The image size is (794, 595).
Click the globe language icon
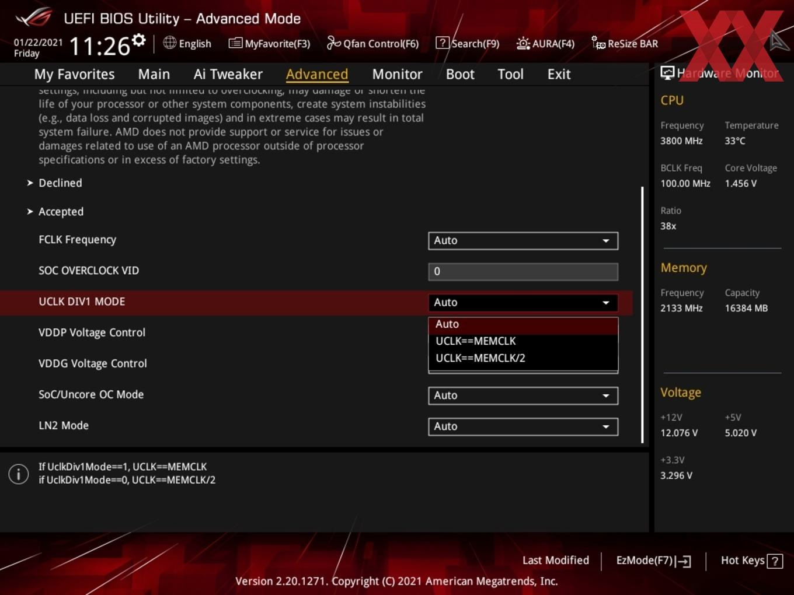tap(169, 43)
